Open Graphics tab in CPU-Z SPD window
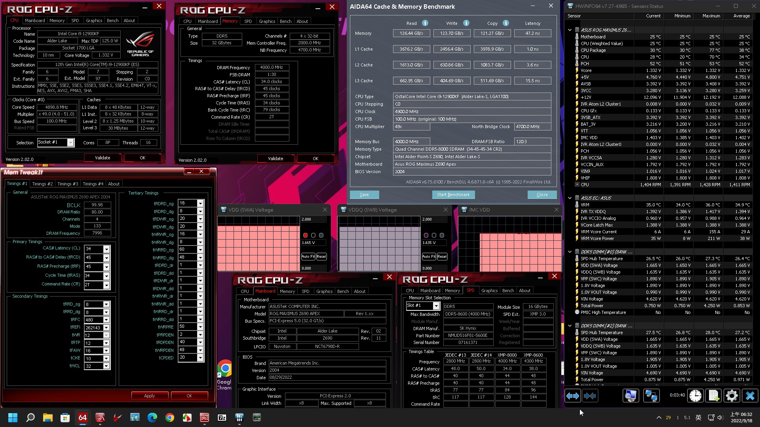Screen dimensions: 760x427 [490, 291]
